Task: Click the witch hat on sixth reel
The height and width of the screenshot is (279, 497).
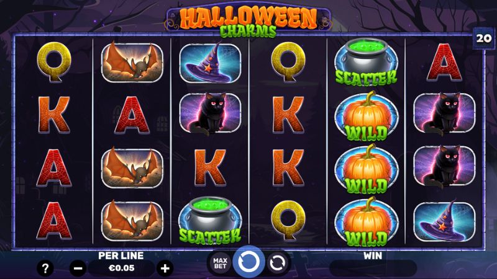Action: (x=444, y=221)
